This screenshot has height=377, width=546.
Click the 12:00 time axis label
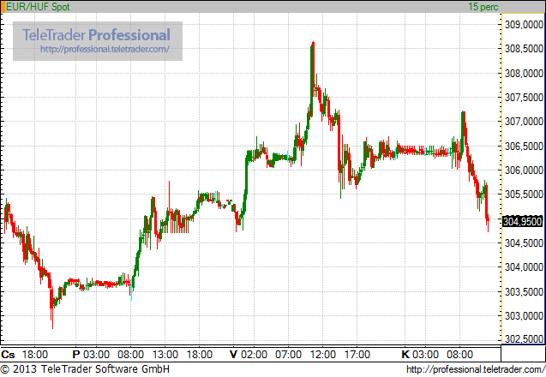click(323, 355)
